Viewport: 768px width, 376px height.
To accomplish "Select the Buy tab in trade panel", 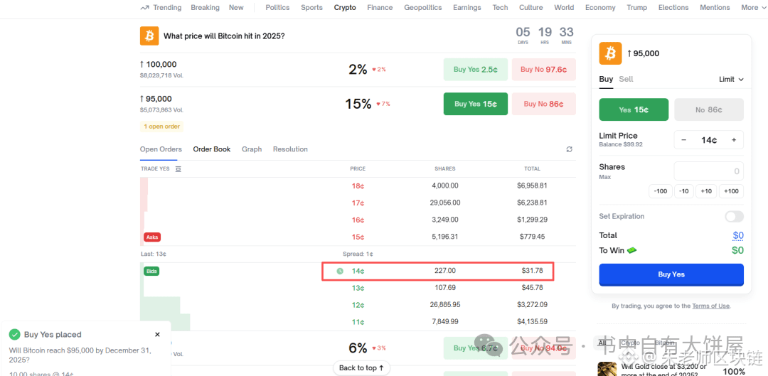I will click(x=606, y=79).
